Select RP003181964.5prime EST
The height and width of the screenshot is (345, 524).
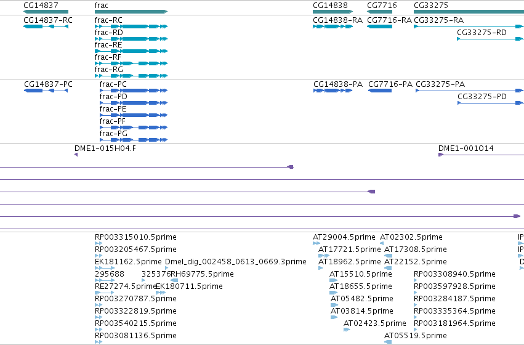coord(454,323)
